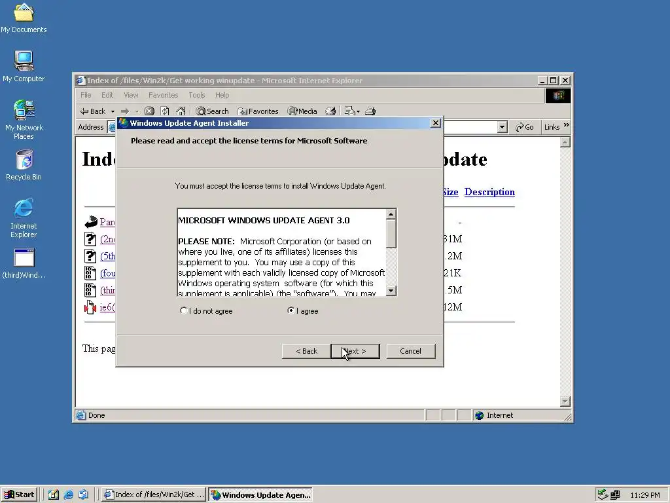
Task: Open the Help menu in Internet Explorer
Action: point(222,95)
